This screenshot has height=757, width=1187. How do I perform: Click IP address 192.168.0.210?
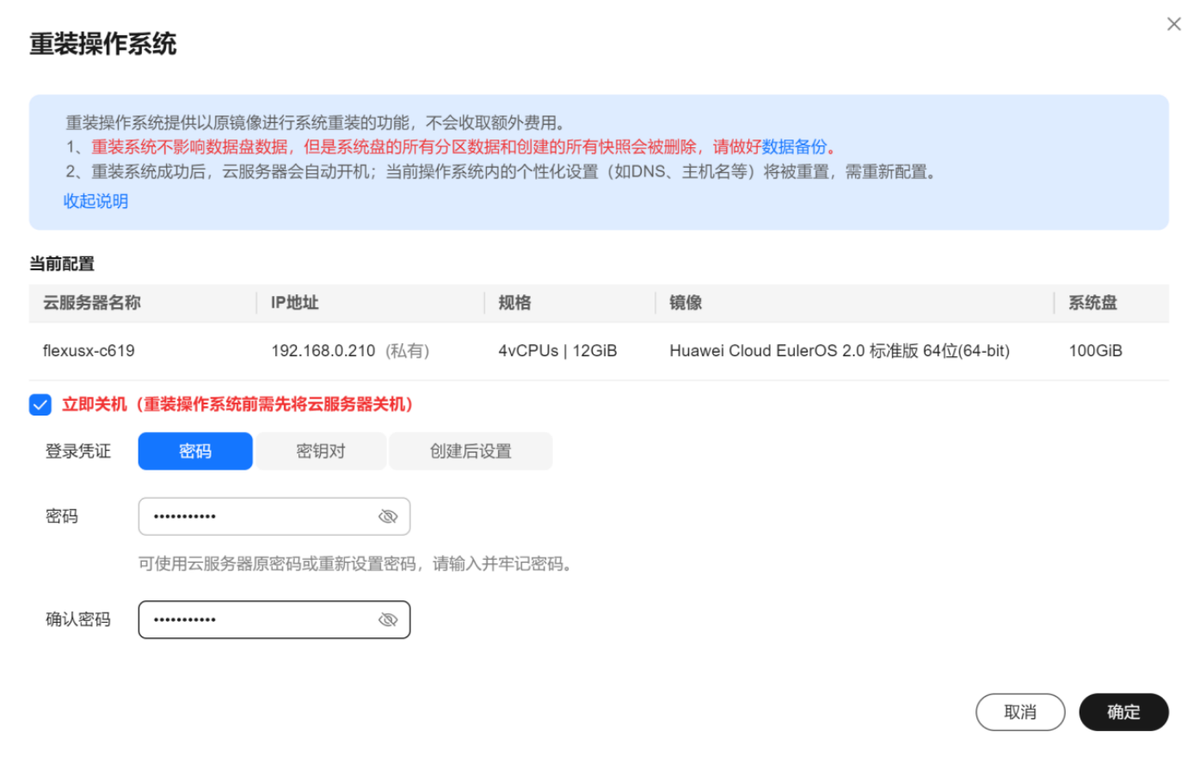323,351
